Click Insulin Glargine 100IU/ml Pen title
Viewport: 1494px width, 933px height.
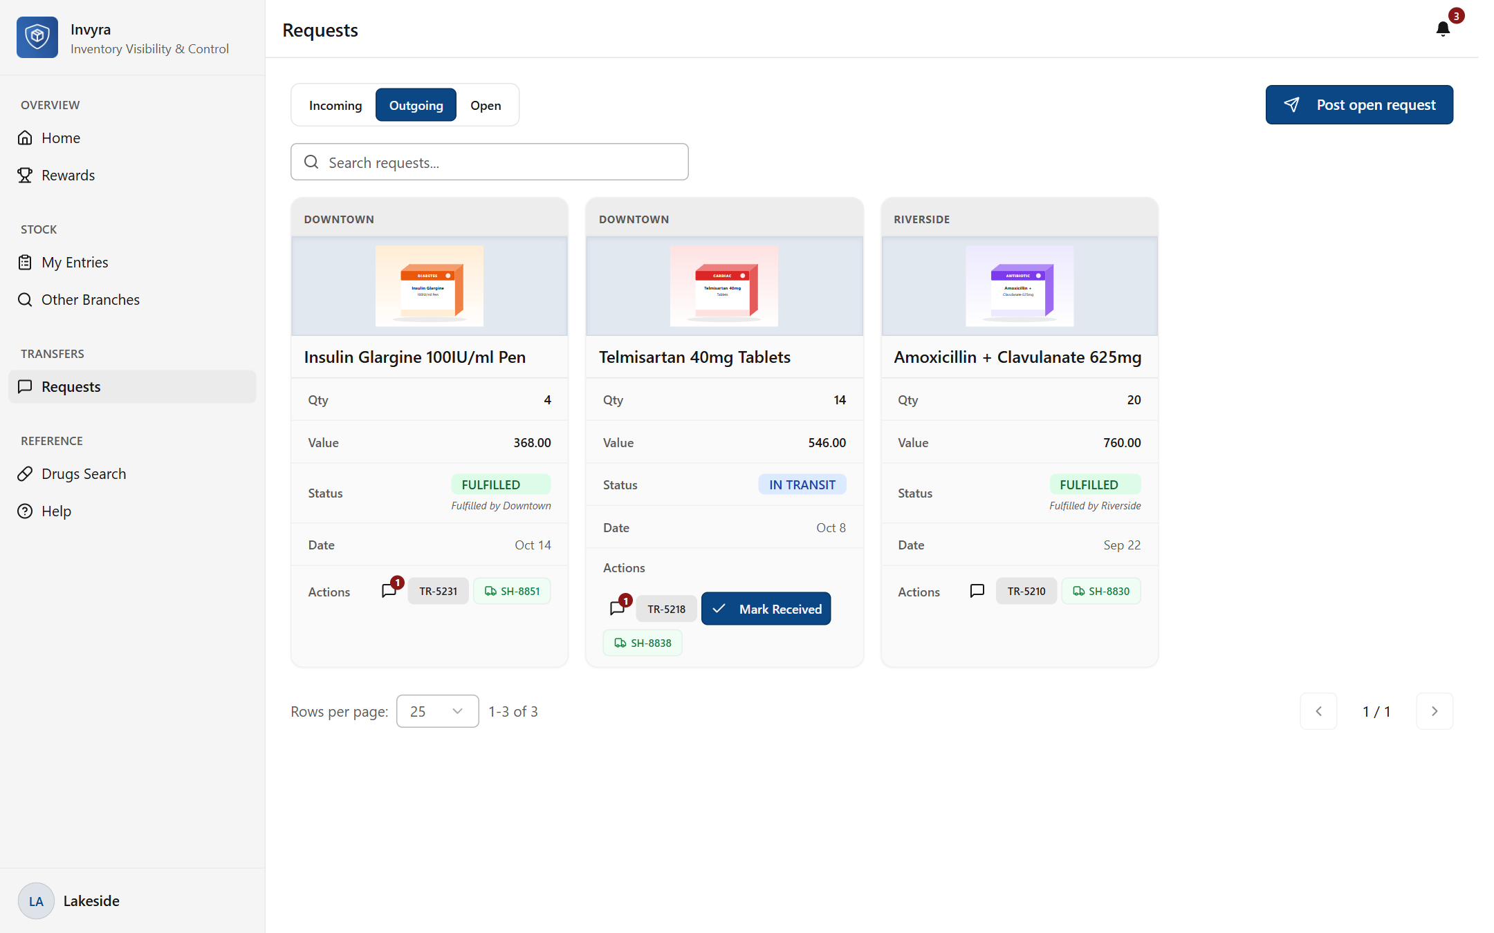(x=415, y=357)
